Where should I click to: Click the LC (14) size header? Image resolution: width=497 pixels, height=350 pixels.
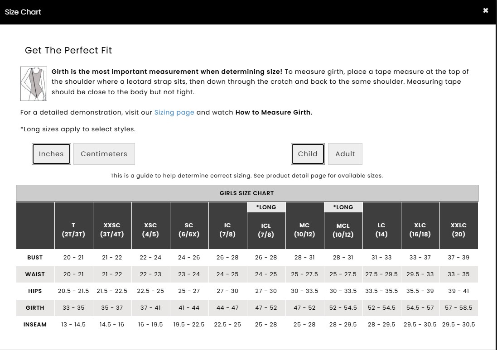tap(381, 230)
